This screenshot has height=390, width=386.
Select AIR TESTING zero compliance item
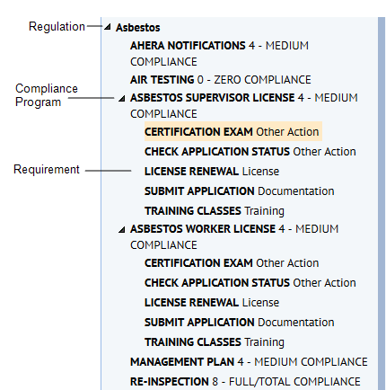point(221,80)
